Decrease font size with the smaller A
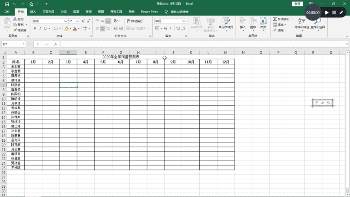 pyautogui.click(x=88, y=21)
